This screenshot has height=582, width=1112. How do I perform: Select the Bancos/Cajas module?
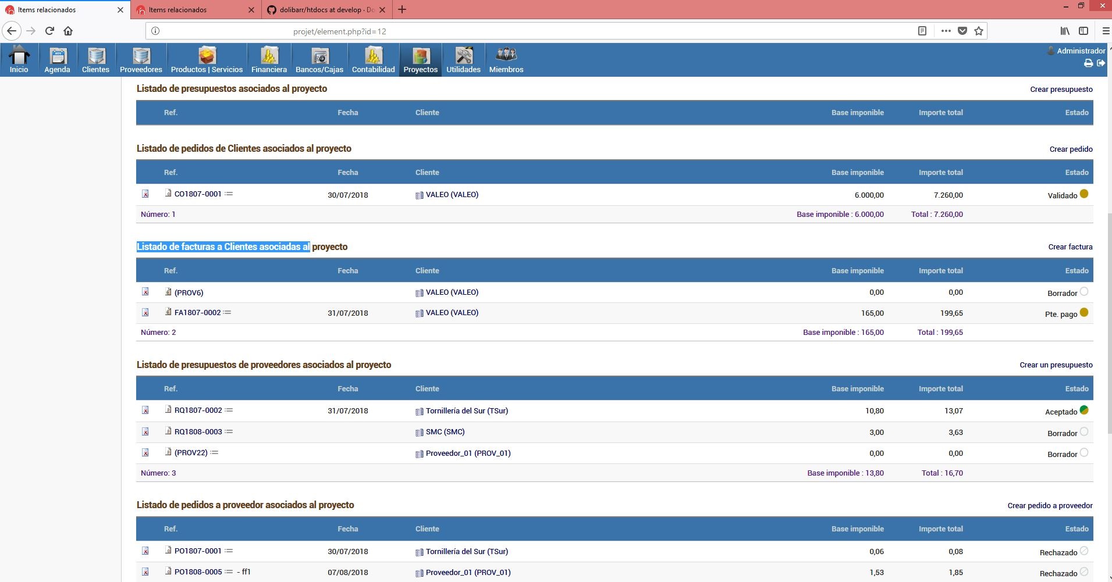(318, 59)
